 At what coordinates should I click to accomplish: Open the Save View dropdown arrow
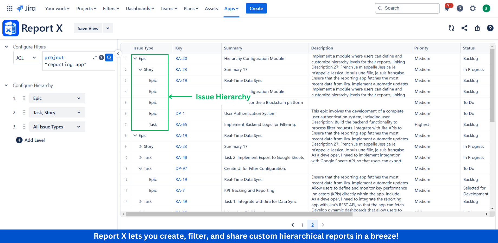pyautogui.click(x=108, y=28)
